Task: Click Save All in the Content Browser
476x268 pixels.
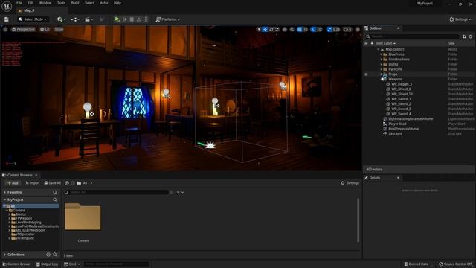Action: [53, 183]
